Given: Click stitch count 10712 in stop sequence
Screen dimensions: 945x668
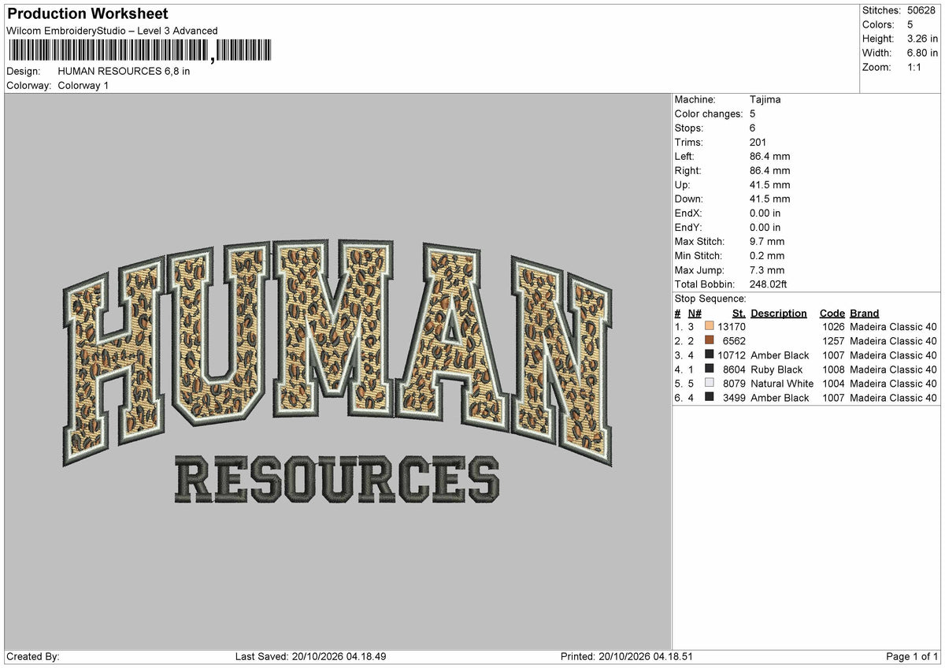Looking at the screenshot, I should (732, 355).
